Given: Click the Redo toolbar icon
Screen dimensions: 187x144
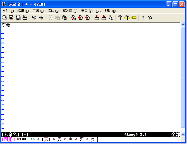Looking at the screenshot, I should tap(41, 18).
